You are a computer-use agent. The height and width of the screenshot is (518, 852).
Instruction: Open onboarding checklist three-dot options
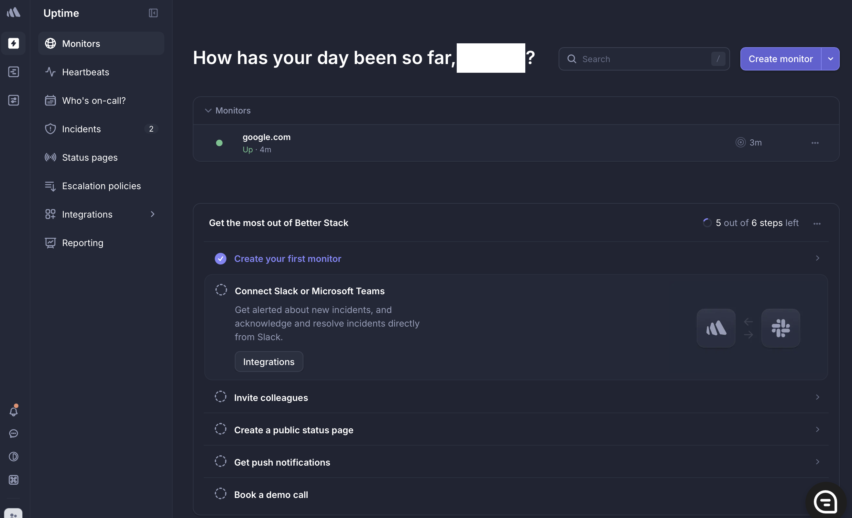[817, 223]
